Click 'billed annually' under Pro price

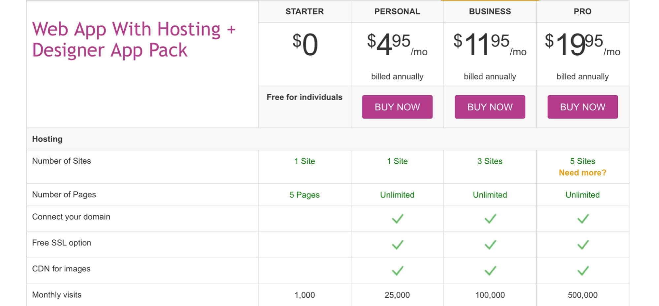tap(583, 77)
